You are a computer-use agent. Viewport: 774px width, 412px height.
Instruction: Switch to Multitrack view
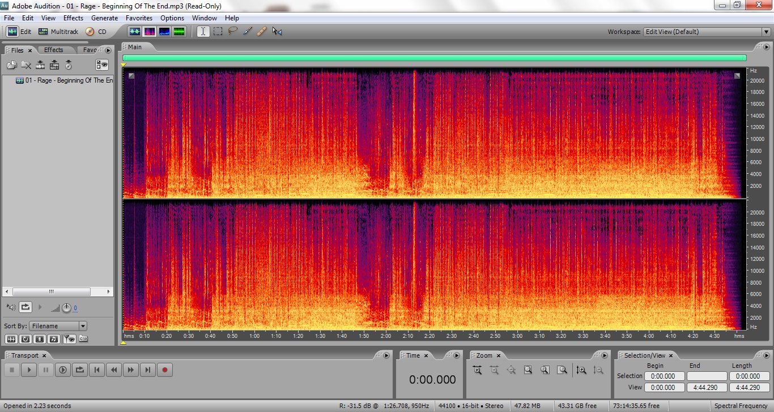tap(58, 32)
